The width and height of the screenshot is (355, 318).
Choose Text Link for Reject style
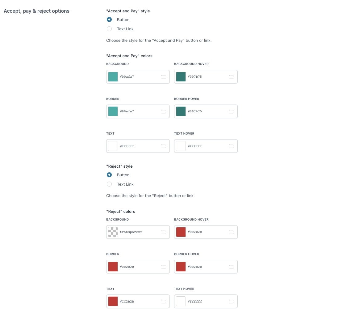(109, 184)
